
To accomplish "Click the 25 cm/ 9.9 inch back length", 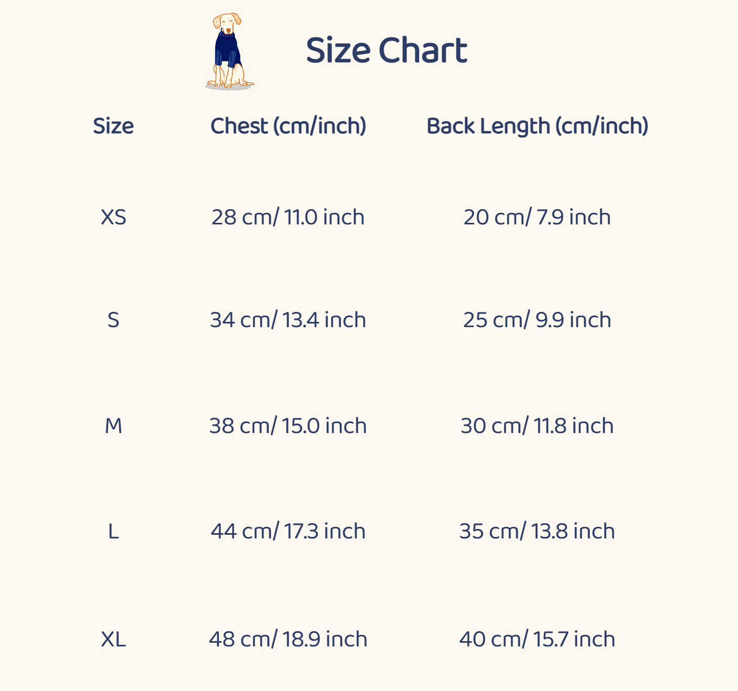I will (x=537, y=320).
